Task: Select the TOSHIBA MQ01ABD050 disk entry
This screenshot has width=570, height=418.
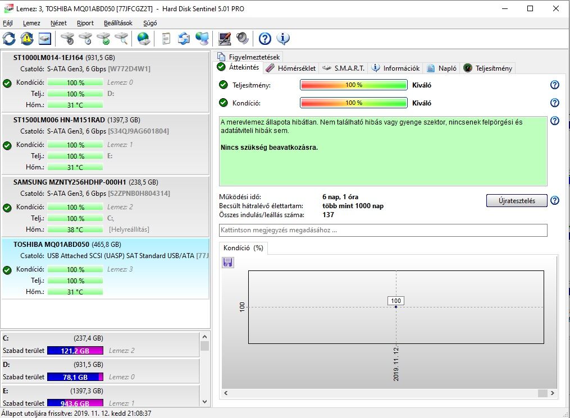Action: (x=105, y=269)
